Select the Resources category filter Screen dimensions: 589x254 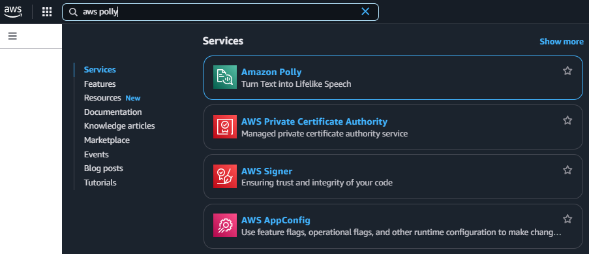pos(102,98)
